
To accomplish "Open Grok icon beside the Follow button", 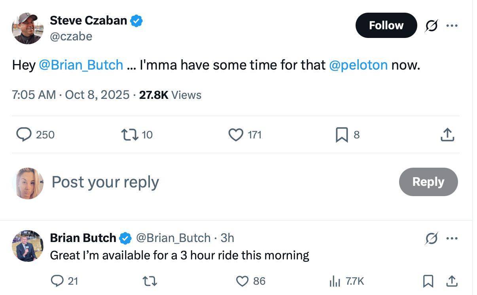I will pos(431,26).
